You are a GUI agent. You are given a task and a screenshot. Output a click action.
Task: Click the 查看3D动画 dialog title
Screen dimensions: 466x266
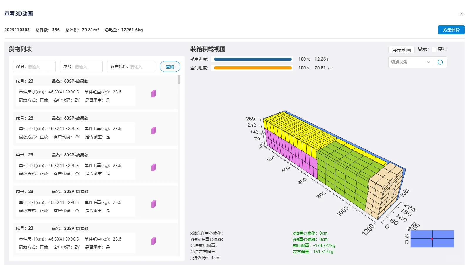(x=18, y=14)
